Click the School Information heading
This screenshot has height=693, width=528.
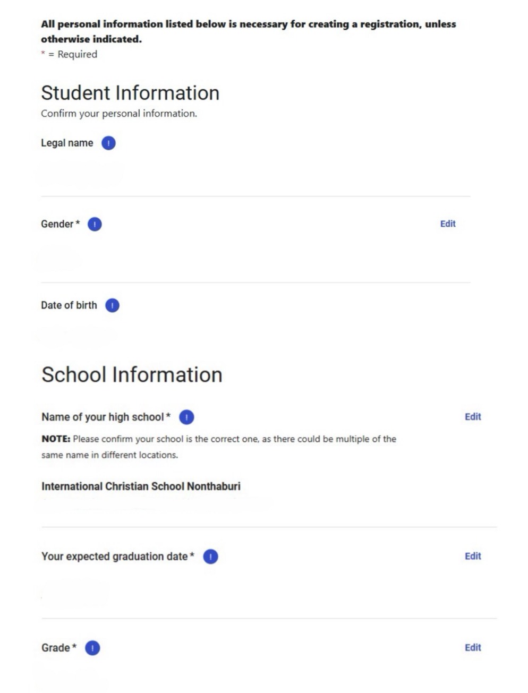coord(132,375)
